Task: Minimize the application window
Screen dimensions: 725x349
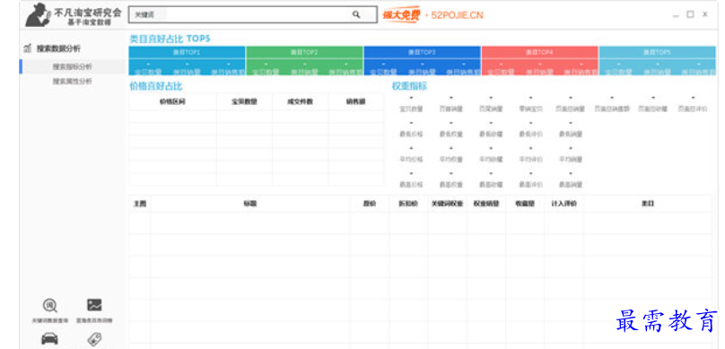Action: click(676, 16)
